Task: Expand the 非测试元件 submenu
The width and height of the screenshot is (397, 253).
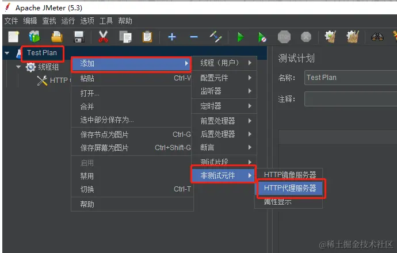Action: [x=223, y=175]
